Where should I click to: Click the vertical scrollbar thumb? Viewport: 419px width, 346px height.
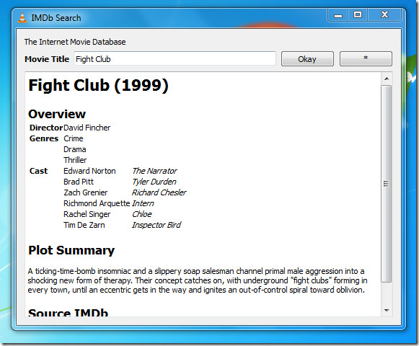[x=387, y=184]
